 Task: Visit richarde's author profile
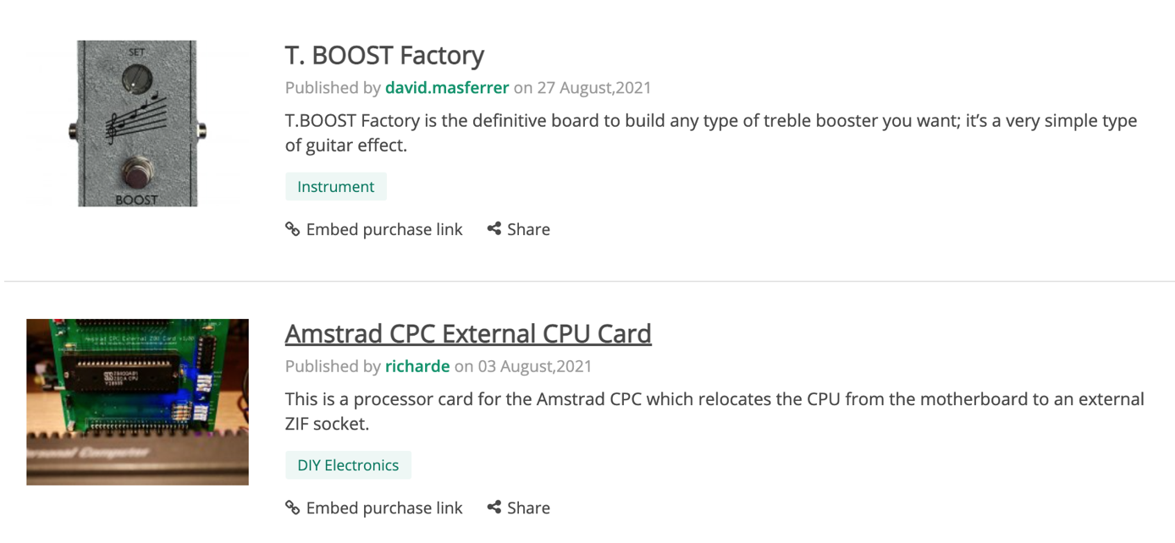(417, 366)
